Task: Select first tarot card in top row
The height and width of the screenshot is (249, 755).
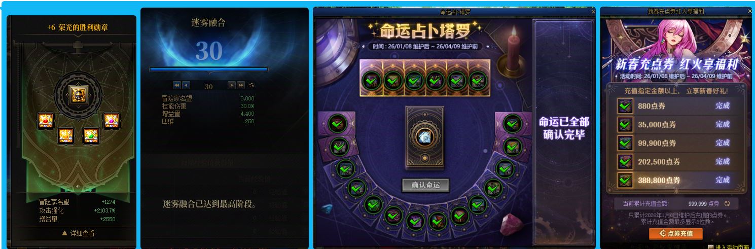Action: coord(371,78)
